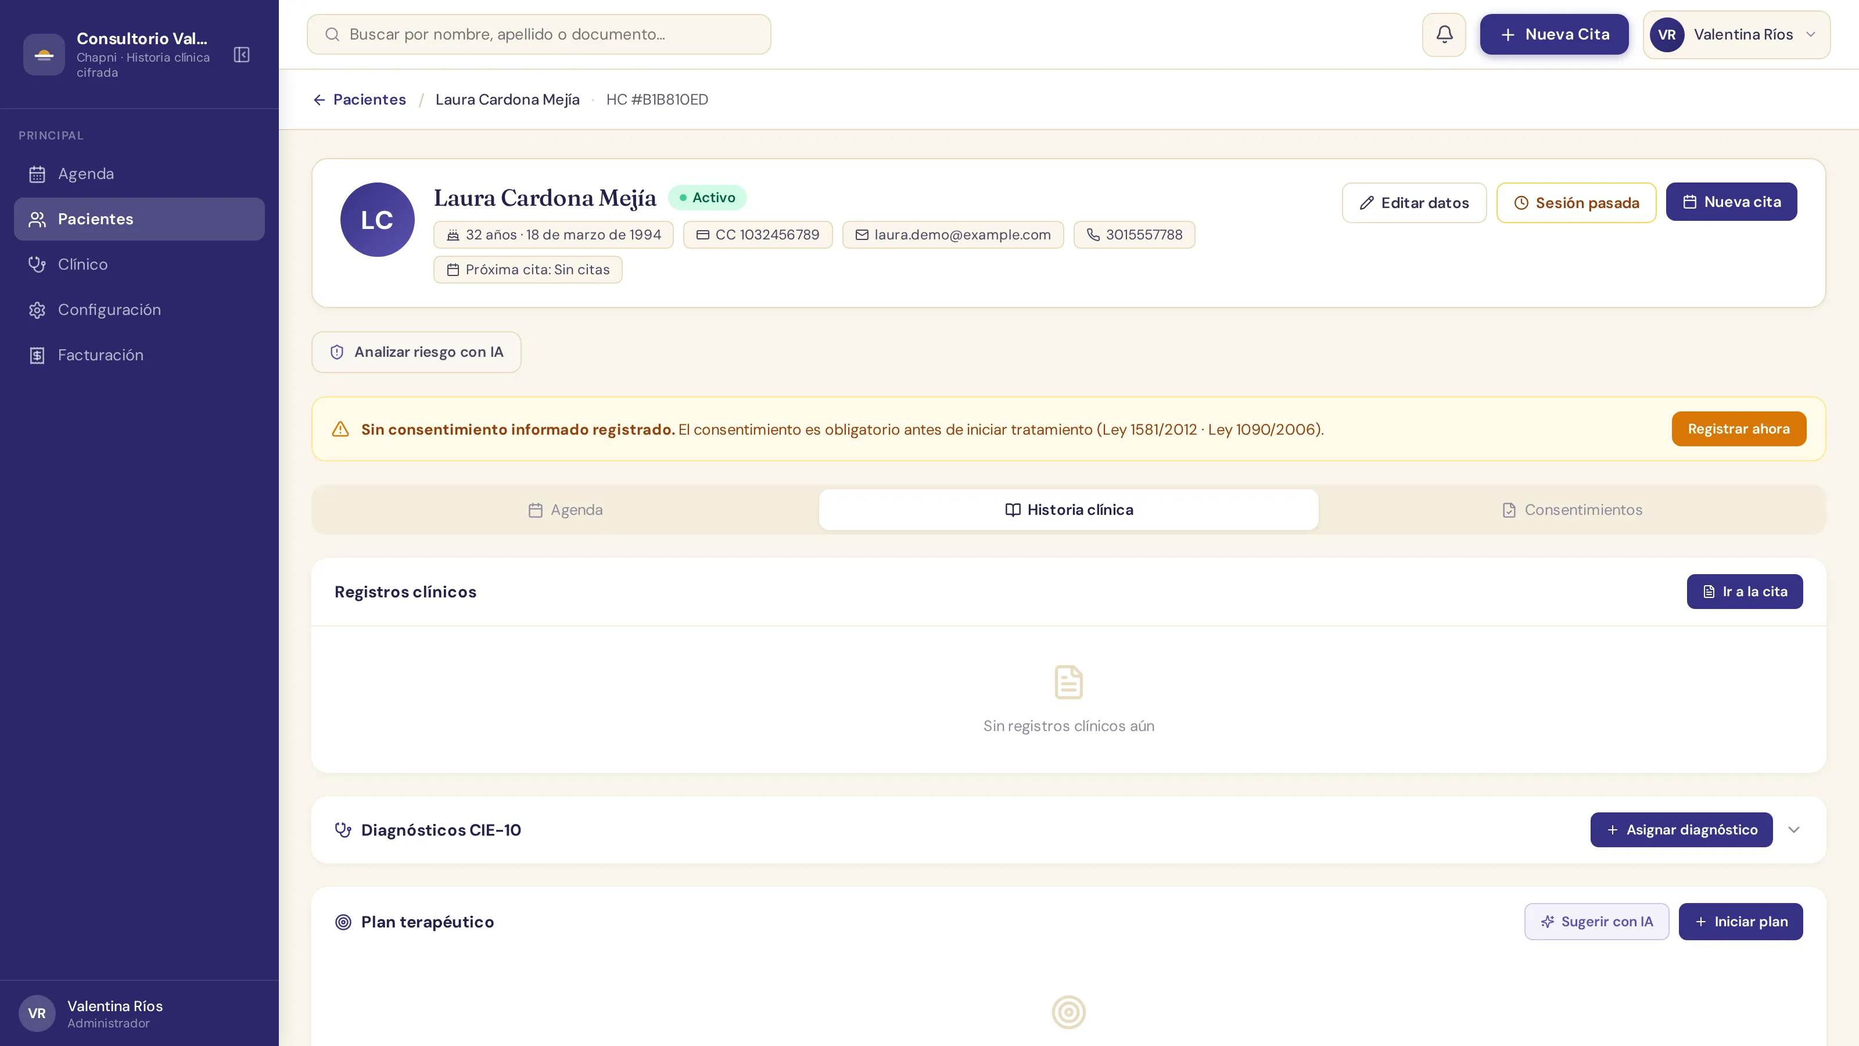Click the stethoscope icon beside Diagnósticos CIE-10
Screen dimensions: 1859x1046
tap(343, 829)
